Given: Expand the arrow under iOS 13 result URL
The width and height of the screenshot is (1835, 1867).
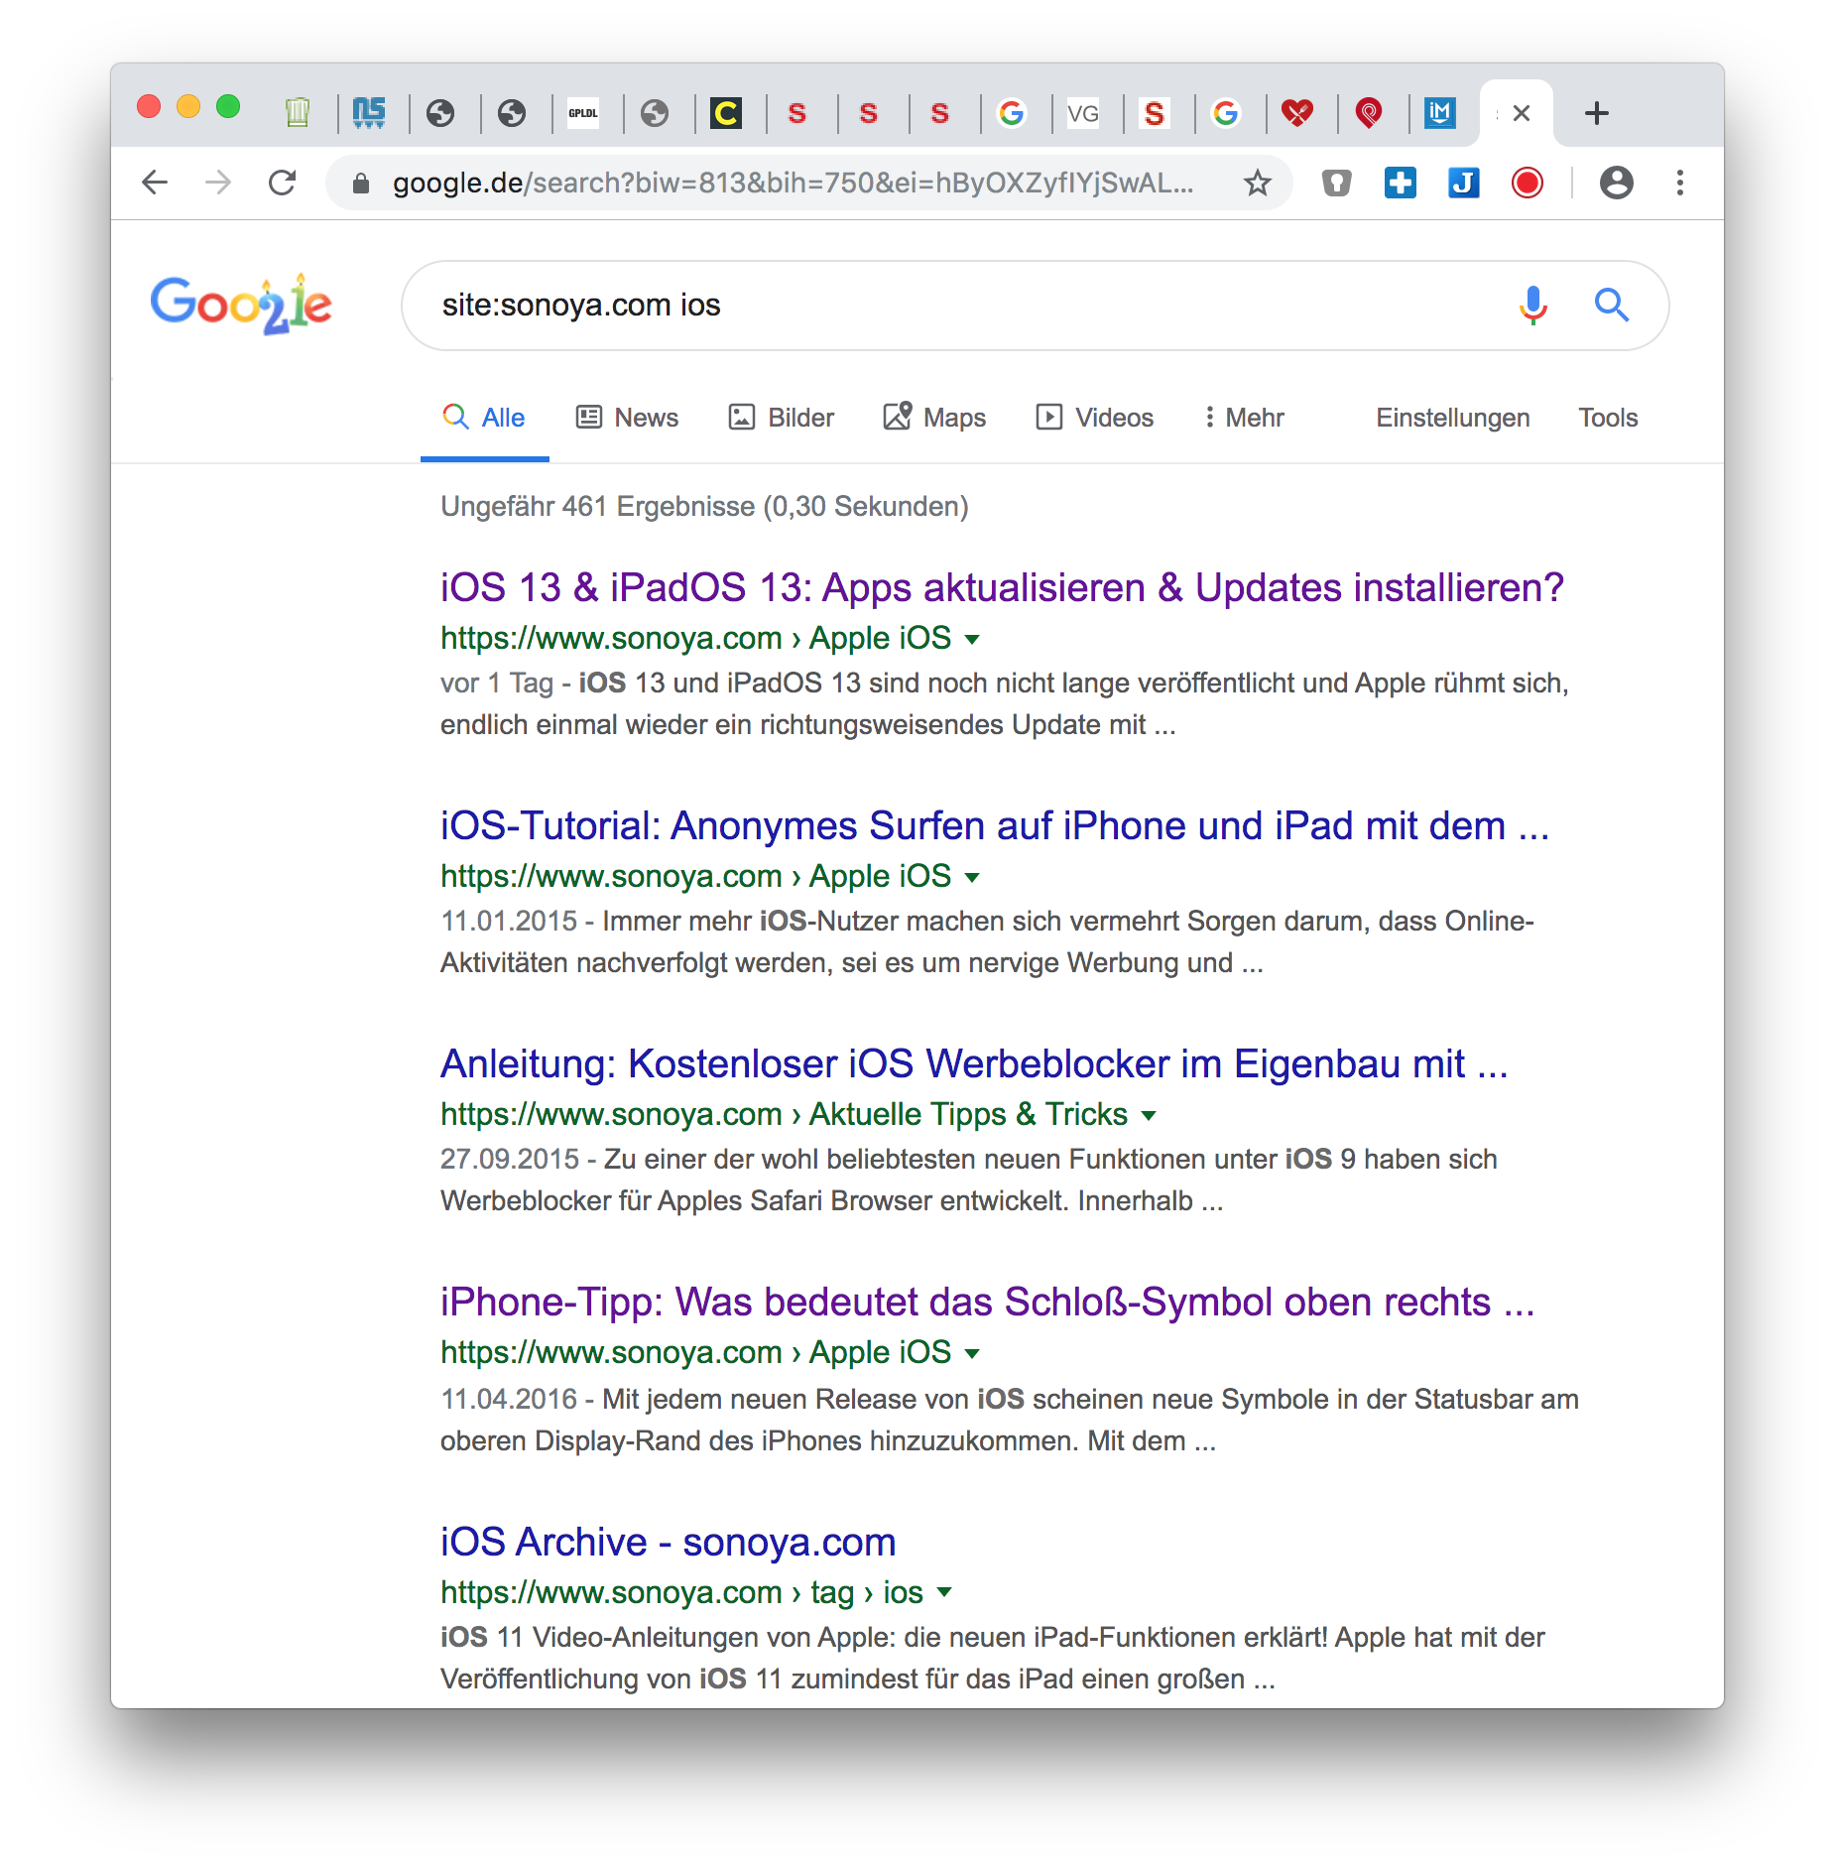Looking at the screenshot, I should [x=972, y=640].
